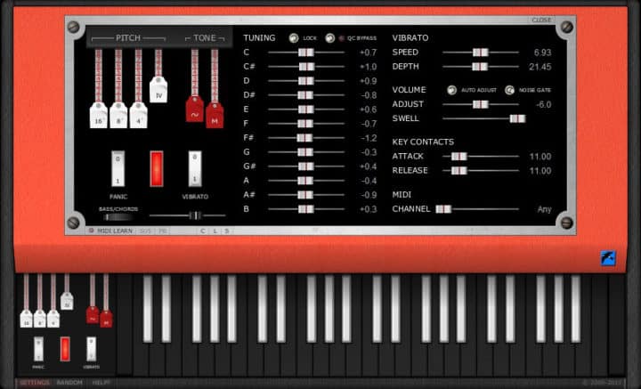
Task: Click the red wave tone drawbar in settings panel
Action: [195, 109]
